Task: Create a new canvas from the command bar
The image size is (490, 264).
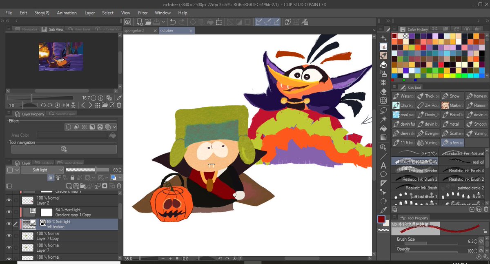Action: (140, 22)
